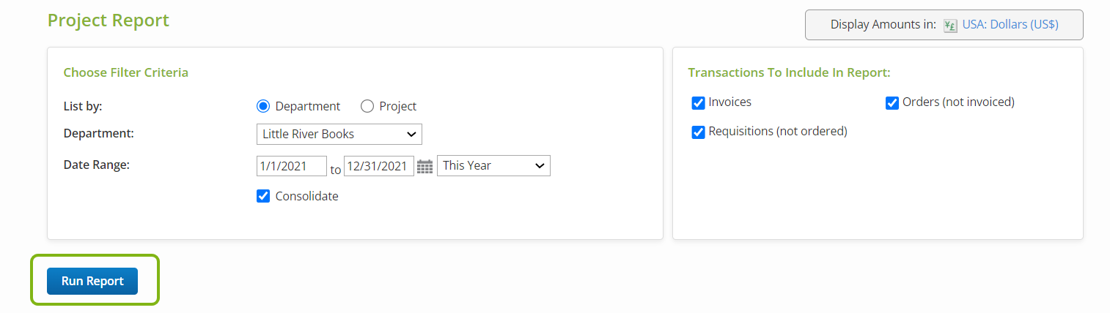Toggle the Invoices checkbox

(x=698, y=102)
